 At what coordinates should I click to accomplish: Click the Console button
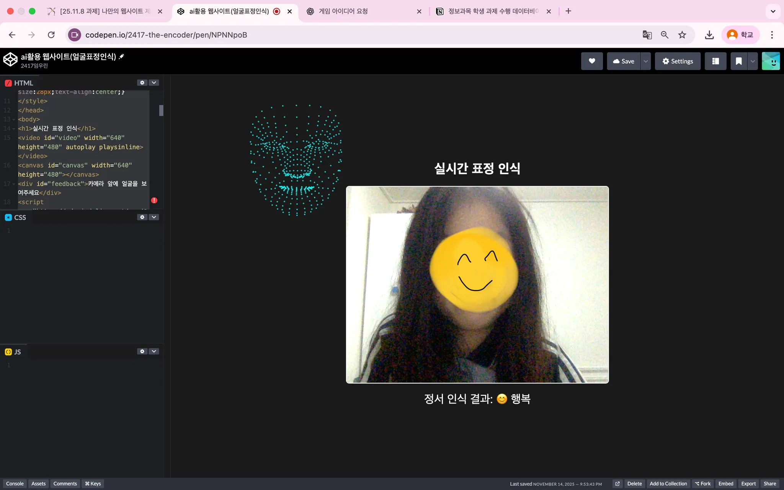click(x=15, y=483)
